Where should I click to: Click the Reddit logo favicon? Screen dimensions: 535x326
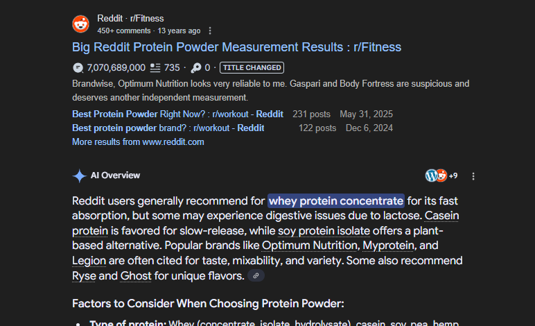[x=81, y=24]
